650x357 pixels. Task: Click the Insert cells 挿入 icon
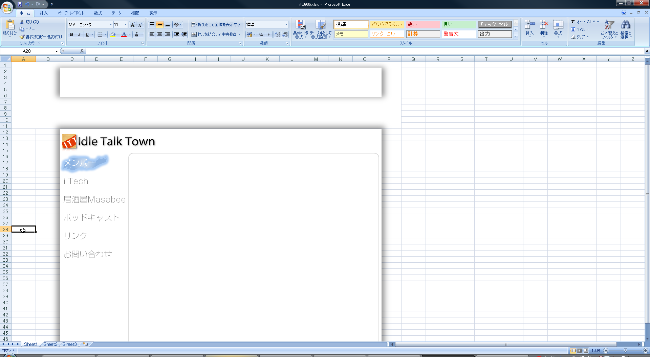[x=529, y=25]
